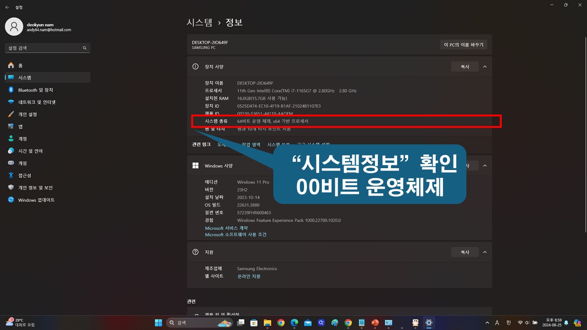Open Accessibility settings in the sidebar
Viewport: 587px width, 330px height.
(x=48, y=176)
